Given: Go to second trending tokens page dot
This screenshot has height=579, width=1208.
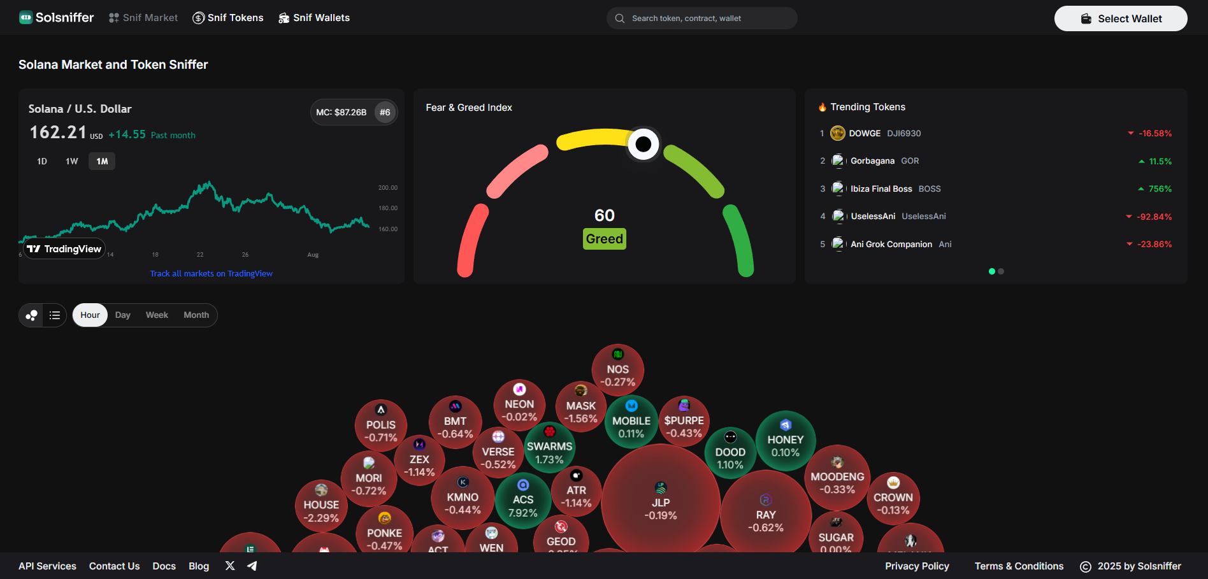Looking at the screenshot, I should click(x=1001, y=271).
